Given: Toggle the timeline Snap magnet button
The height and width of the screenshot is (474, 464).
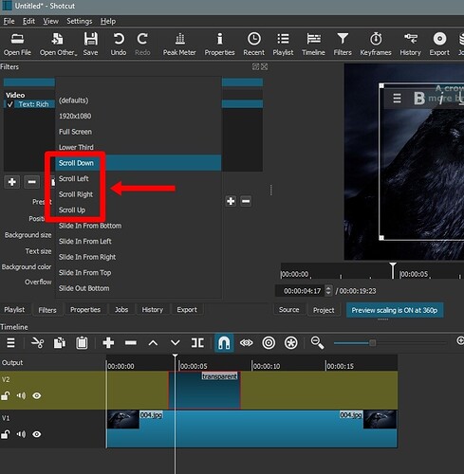Looking at the screenshot, I should point(224,343).
